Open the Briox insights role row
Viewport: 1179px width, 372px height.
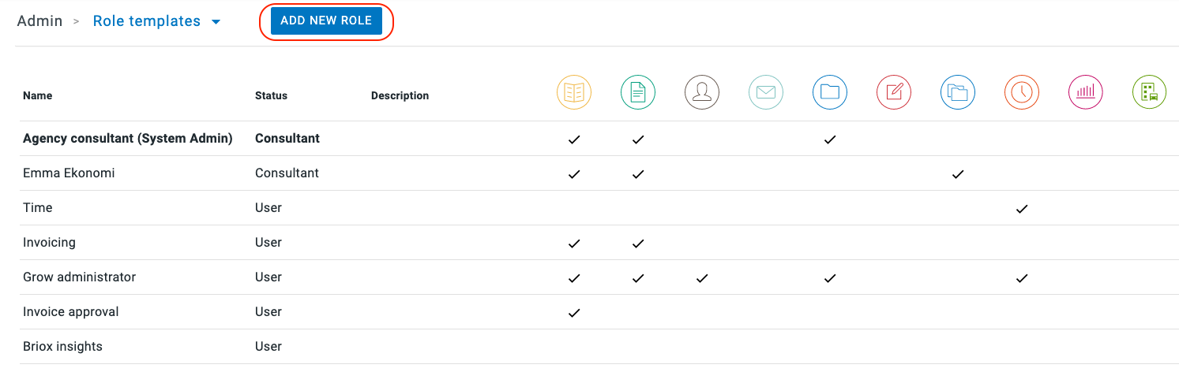[x=62, y=347]
